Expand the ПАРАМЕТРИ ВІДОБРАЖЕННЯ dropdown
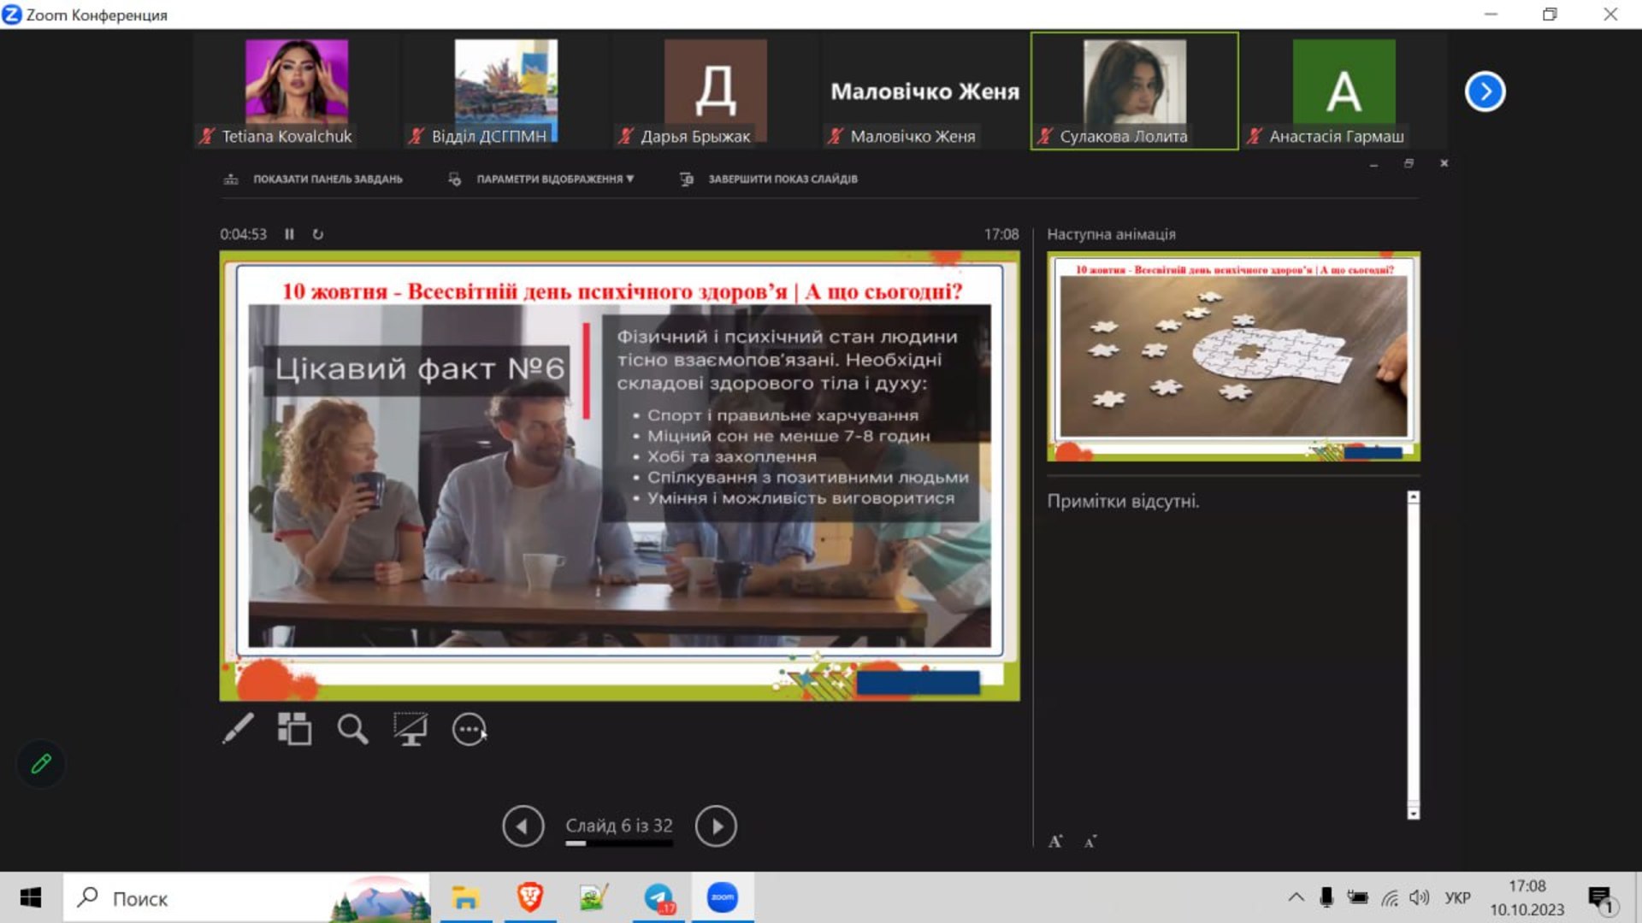Image resolution: width=1642 pixels, height=923 pixels. pyautogui.click(x=554, y=179)
